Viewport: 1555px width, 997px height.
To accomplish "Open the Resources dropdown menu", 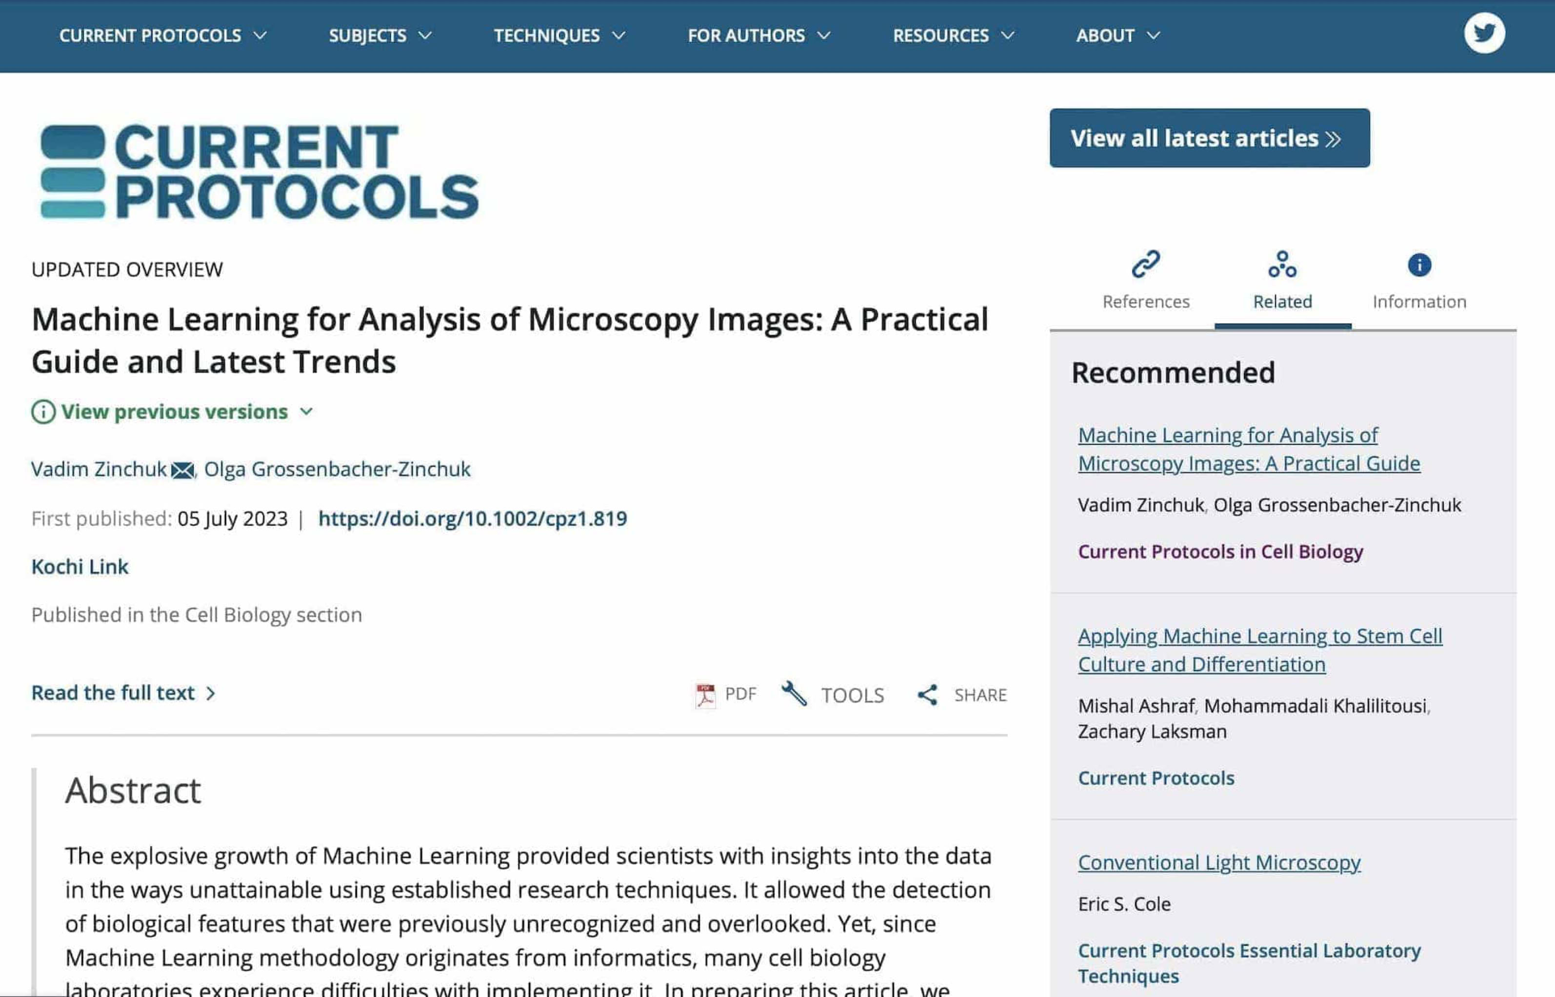I will pos(954,36).
